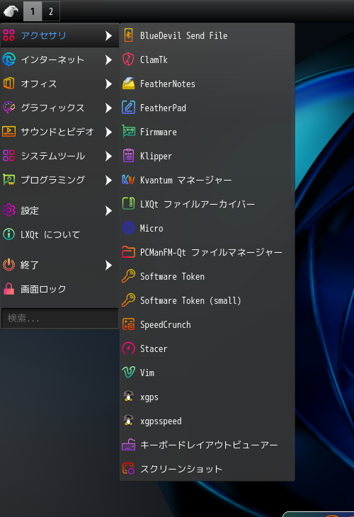This screenshot has height=517, width=354.
Task: Expand the 設定 submenu arrow
Action: [x=108, y=210]
